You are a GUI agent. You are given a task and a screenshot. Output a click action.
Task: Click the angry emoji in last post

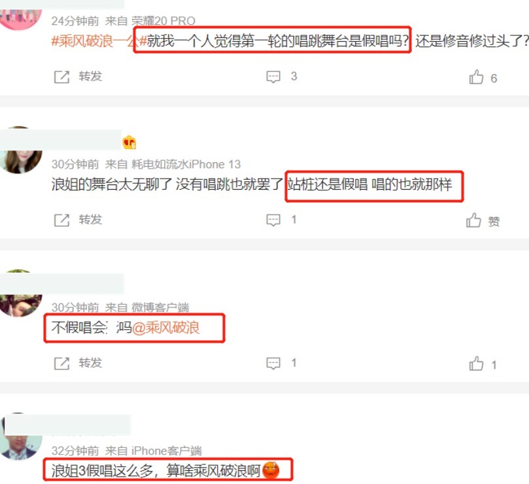point(271,470)
